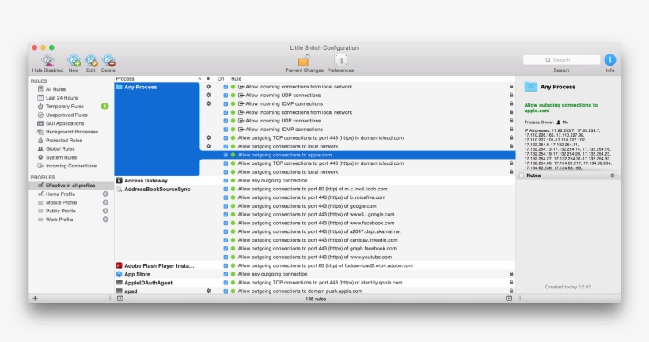
Task: Select Temporary Rules in the sidebar
Action: coord(65,106)
